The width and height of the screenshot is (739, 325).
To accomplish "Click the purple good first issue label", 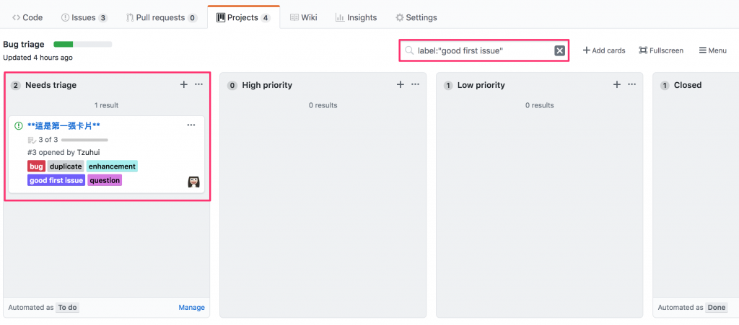I will click(56, 180).
